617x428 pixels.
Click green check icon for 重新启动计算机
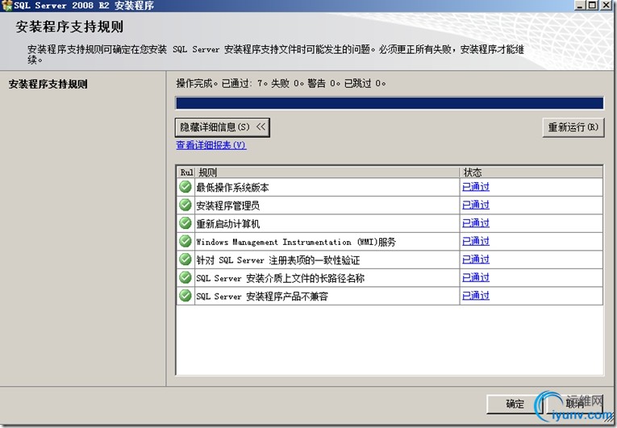pos(186,223)
